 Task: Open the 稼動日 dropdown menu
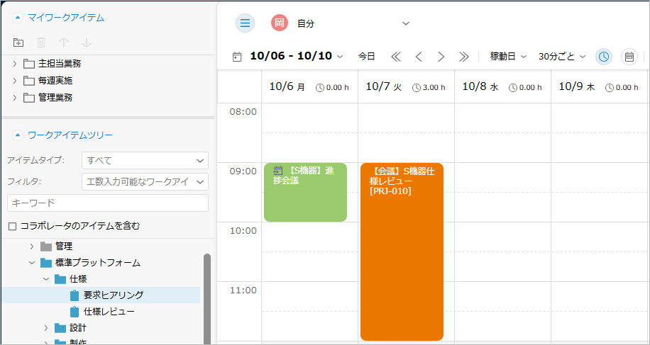[x=508, y=56]
